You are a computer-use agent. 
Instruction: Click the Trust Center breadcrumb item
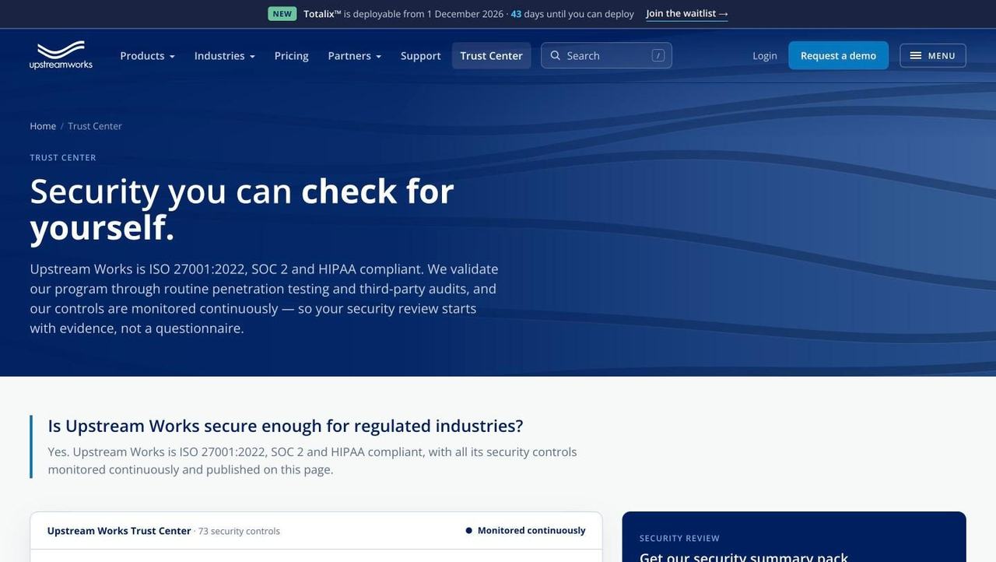[95, 126]
